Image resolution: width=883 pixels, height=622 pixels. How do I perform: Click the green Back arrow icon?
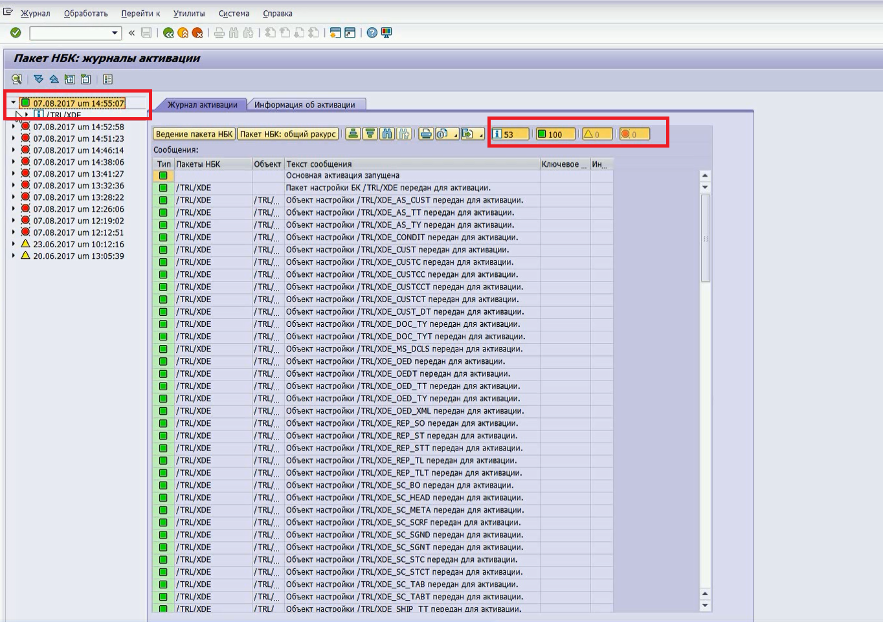168,33
